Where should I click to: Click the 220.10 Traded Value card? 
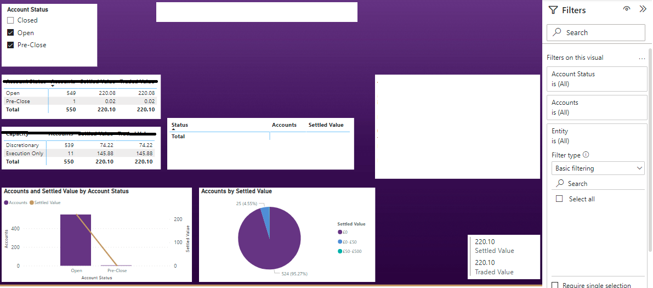[x=495, y=267]
